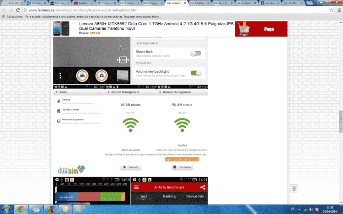Switch to the Vivo Xp tab
343x214 pixels.
(x=224, y=3)
